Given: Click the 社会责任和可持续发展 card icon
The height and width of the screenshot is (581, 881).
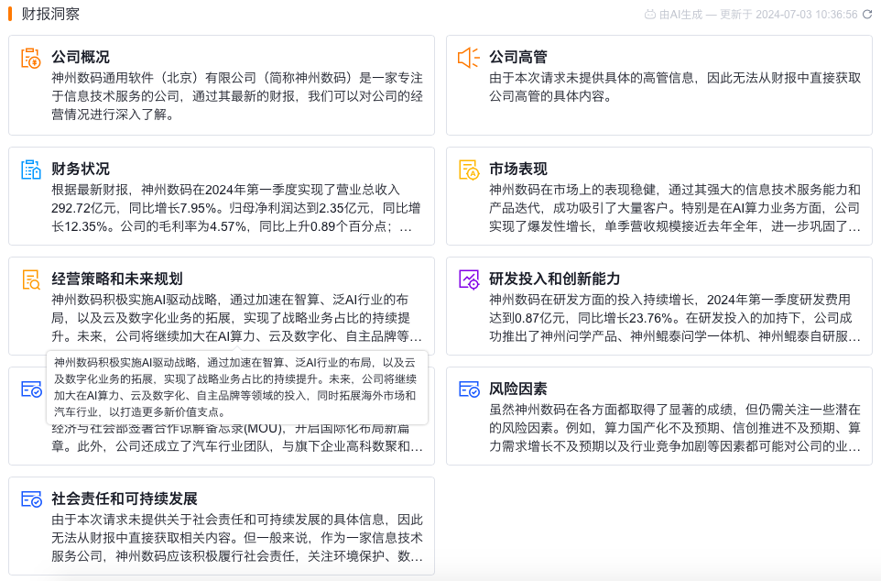Looking at the screenshot, I should click(x=31, y=499).
